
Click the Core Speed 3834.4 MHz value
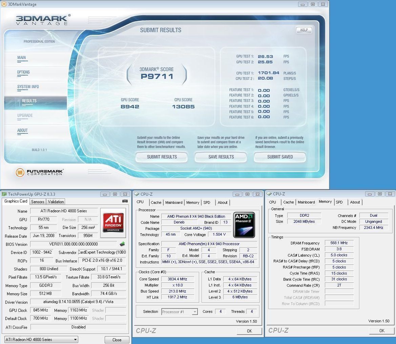pos(178,279)
